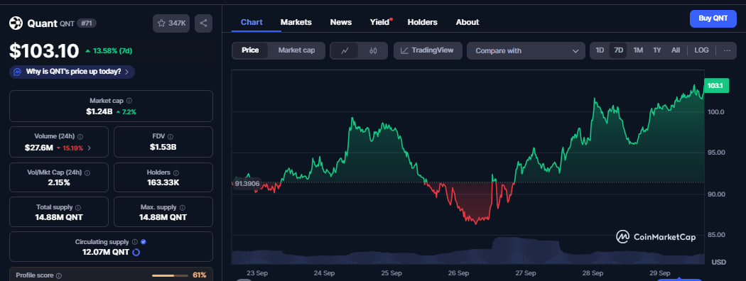The width and height of the screenshot is (746, 281).
Task: Open the News tab
Action: (x=340, y=22)
